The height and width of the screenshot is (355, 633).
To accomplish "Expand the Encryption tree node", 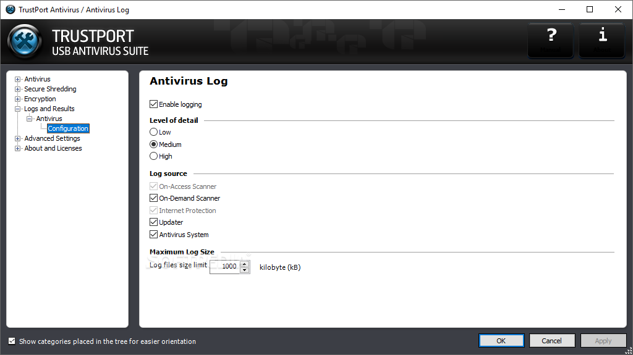I will (17, 99).
